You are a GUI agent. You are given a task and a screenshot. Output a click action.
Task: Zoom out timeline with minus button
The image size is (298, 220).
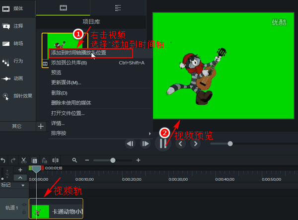(x=87, y=160)
